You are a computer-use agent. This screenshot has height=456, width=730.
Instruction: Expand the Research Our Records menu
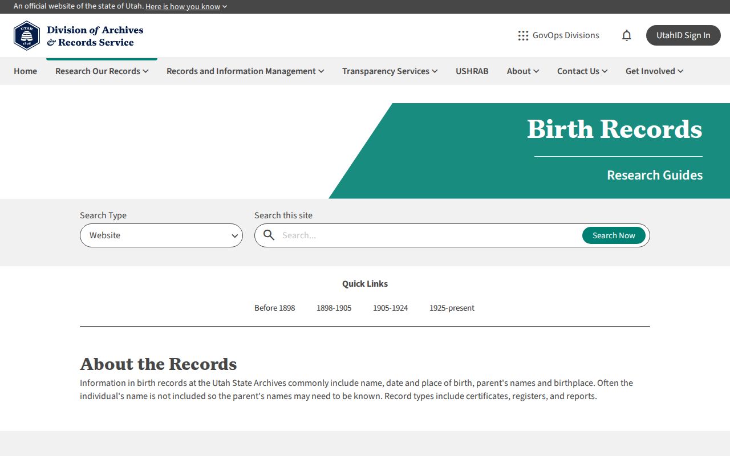102,71
